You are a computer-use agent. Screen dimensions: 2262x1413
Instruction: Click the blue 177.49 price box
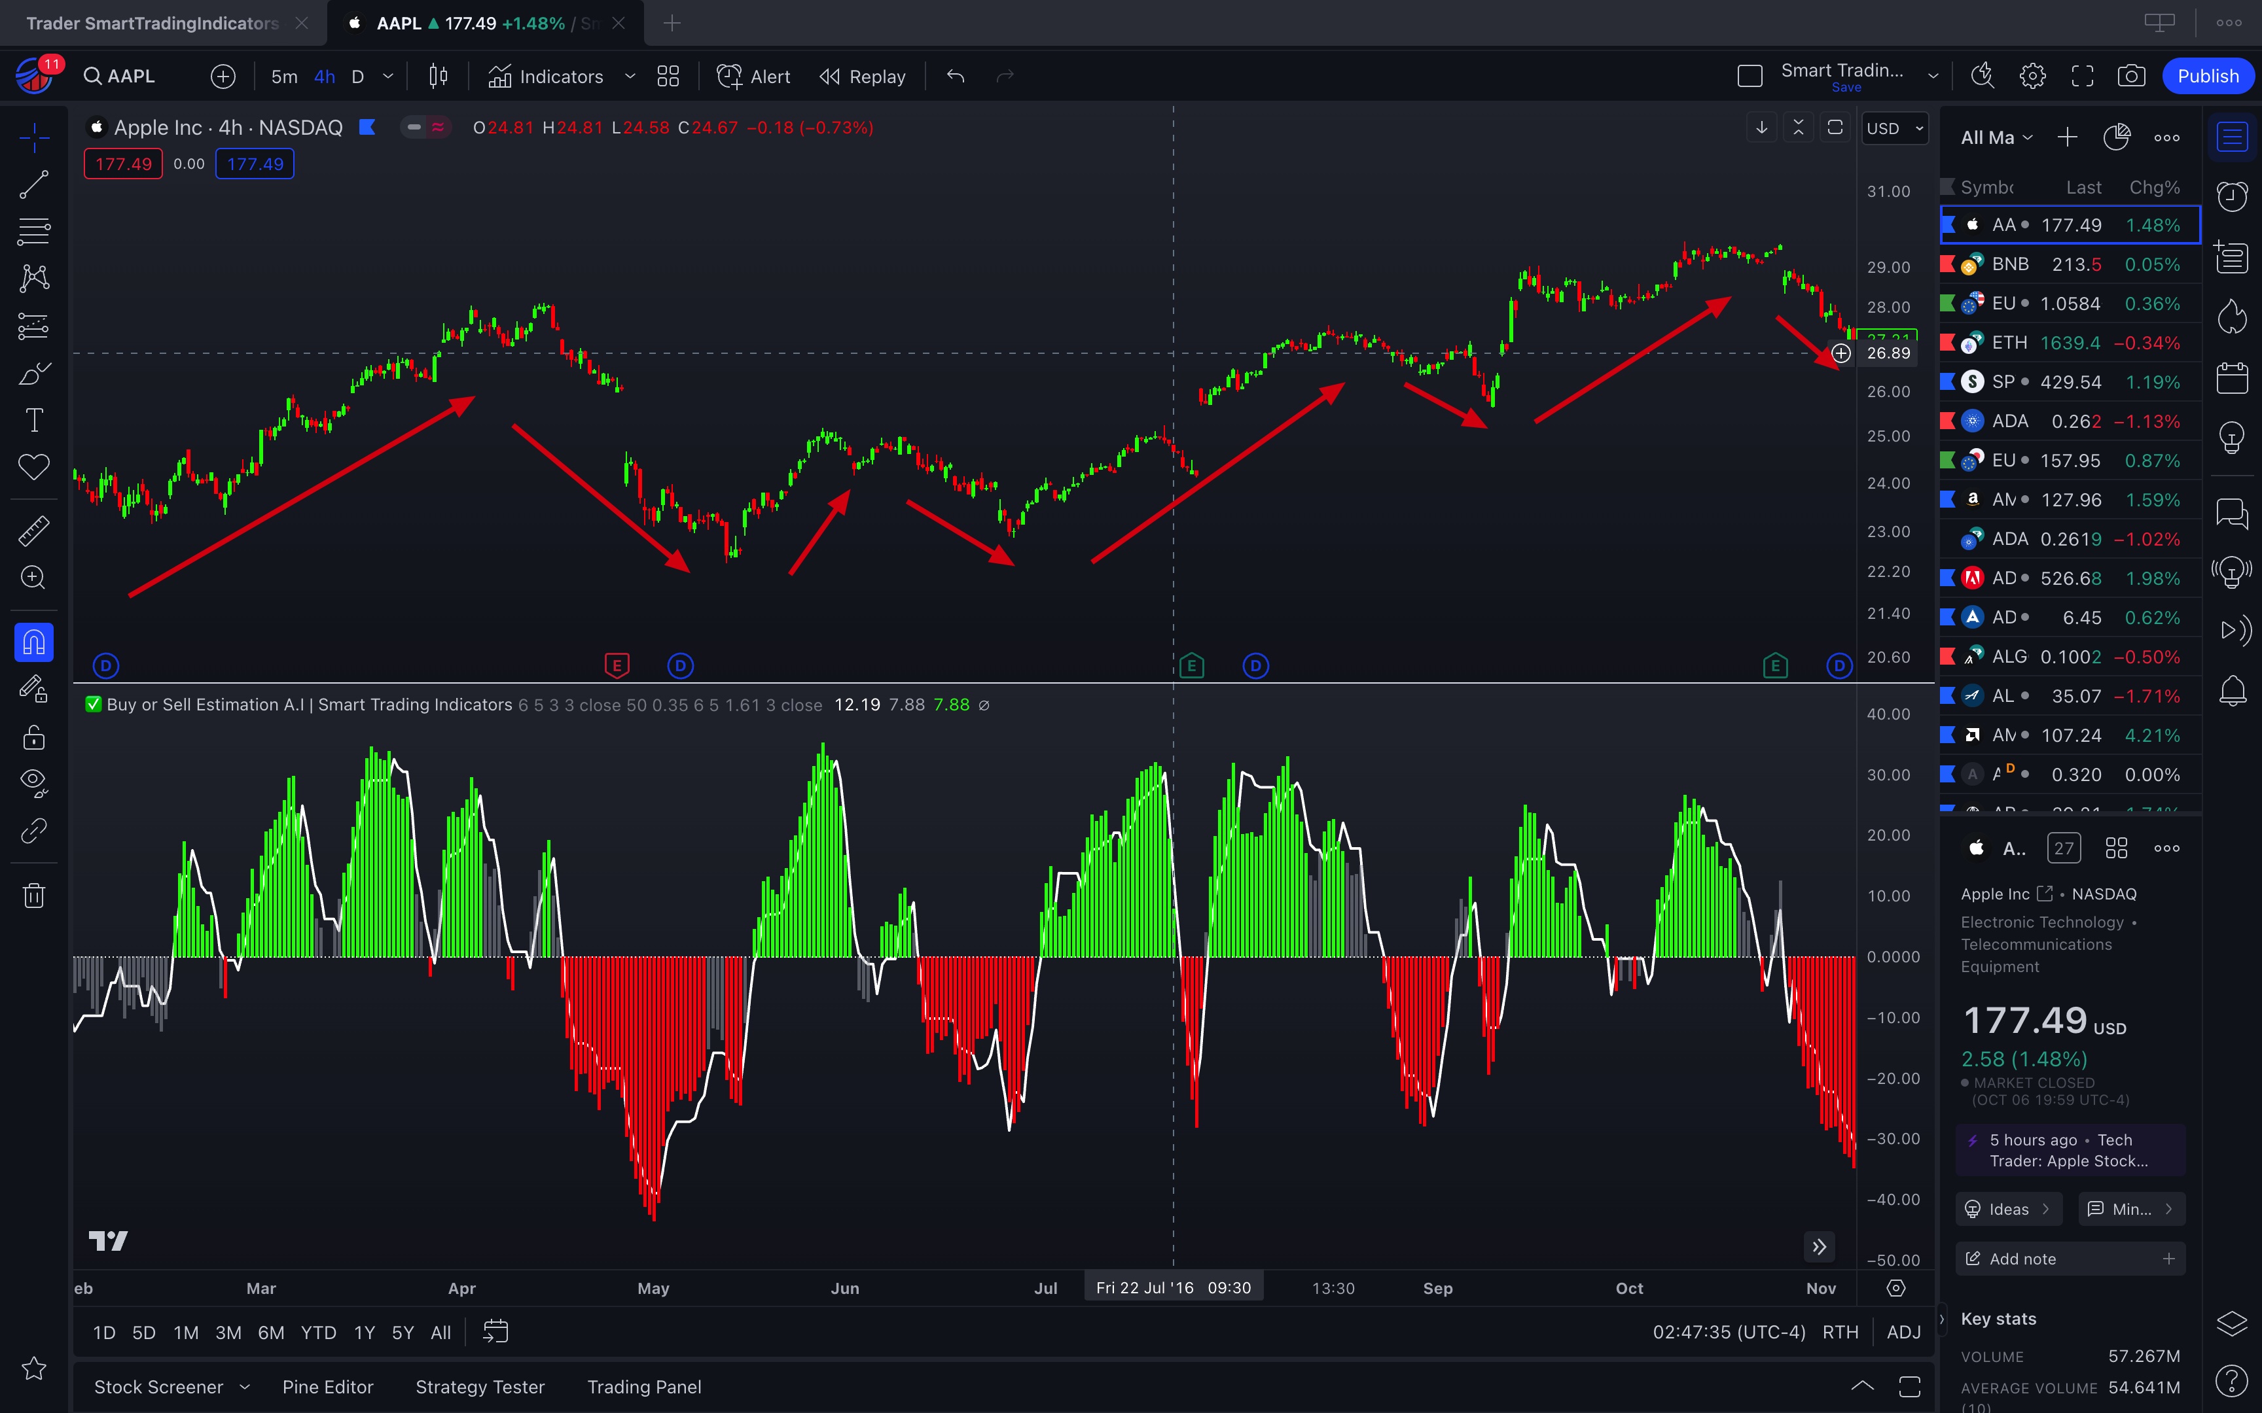click(254, 164)
